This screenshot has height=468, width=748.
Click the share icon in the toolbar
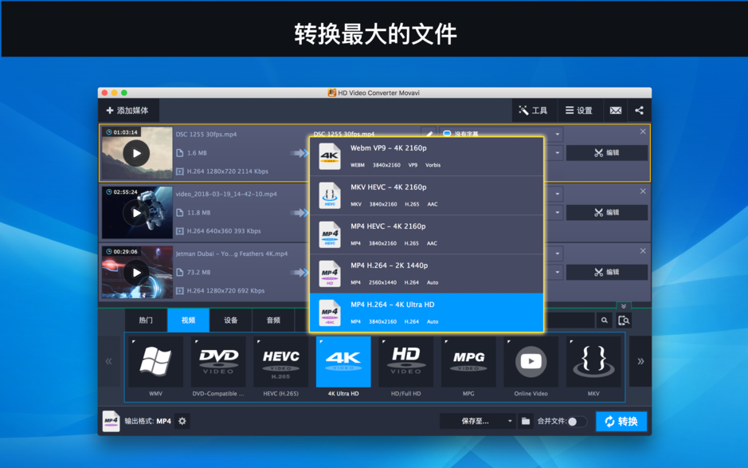(x=640, y=110)
